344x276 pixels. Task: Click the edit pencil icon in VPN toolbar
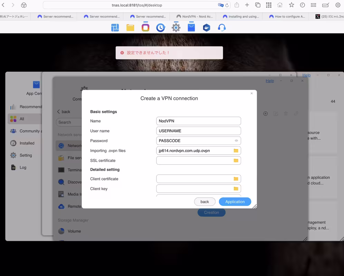(276, 114)
